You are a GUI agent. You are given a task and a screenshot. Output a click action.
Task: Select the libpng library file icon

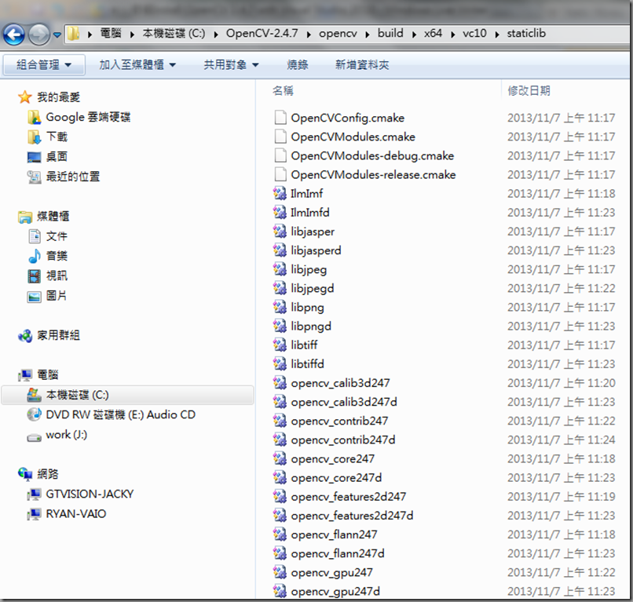coord(280,307)
